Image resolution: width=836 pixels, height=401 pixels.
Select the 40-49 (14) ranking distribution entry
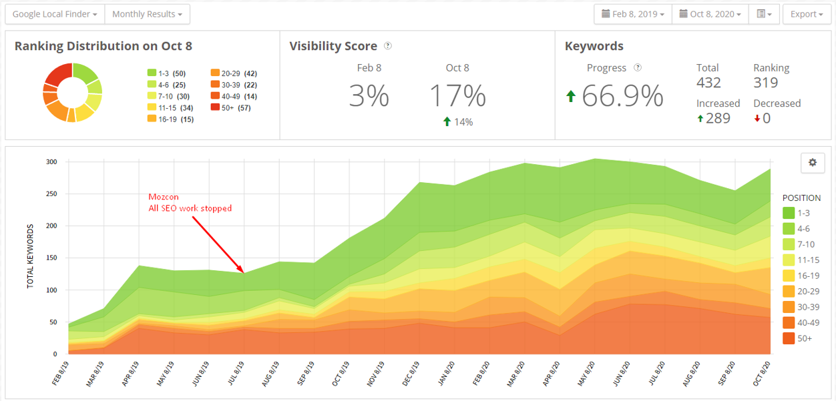coord(235,96)
